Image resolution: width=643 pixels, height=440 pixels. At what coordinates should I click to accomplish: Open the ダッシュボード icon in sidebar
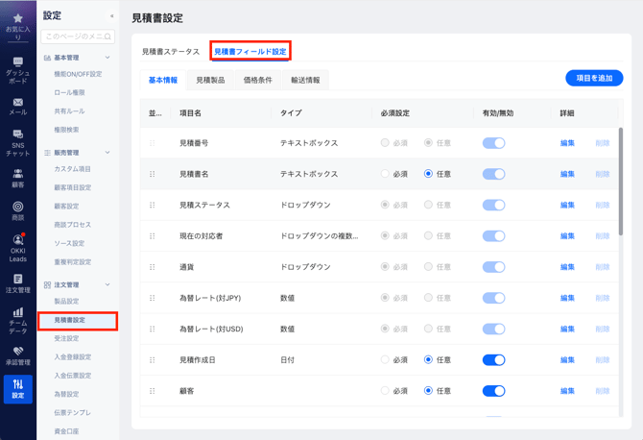(x=17, y=61)
